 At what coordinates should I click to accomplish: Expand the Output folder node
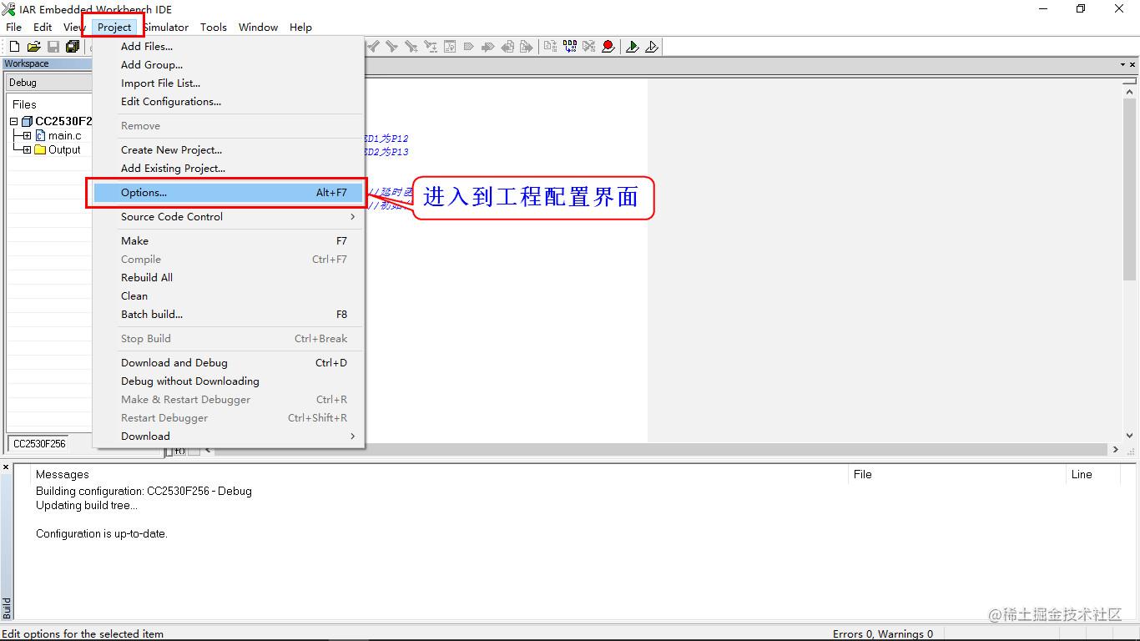[x=27, y=149]
